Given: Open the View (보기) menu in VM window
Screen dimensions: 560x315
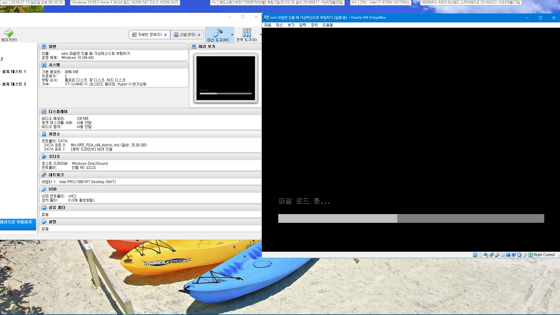Looking at the screenshot, I should click(x=291, y=25).
